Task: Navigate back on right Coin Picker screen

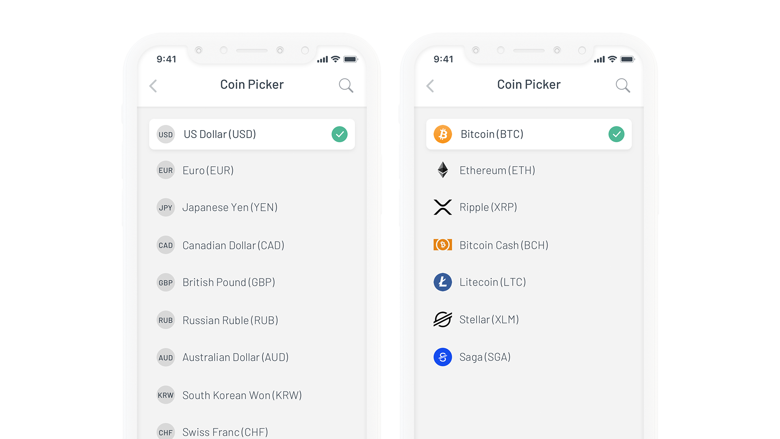Action: 432,86
